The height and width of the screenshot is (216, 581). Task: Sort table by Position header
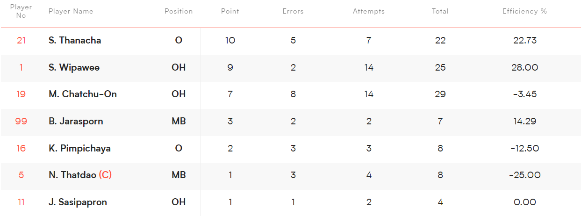tap(179, 11)
